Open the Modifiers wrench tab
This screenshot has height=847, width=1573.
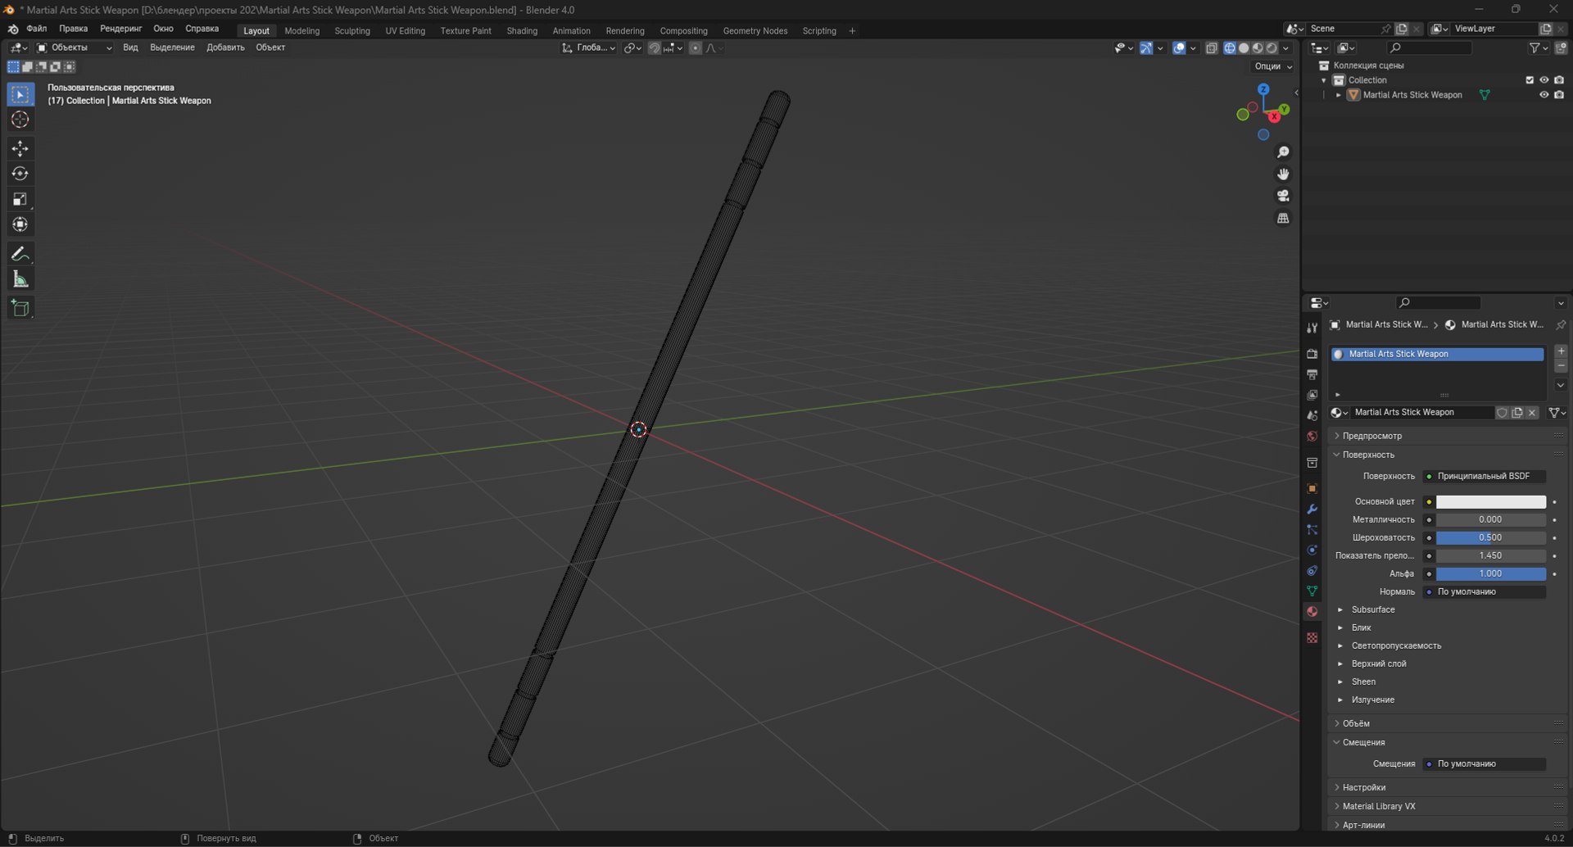click(x=1312, y=510)
